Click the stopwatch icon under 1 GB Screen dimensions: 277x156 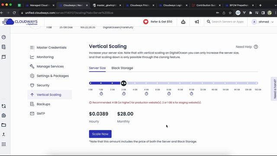click(101, 94)
